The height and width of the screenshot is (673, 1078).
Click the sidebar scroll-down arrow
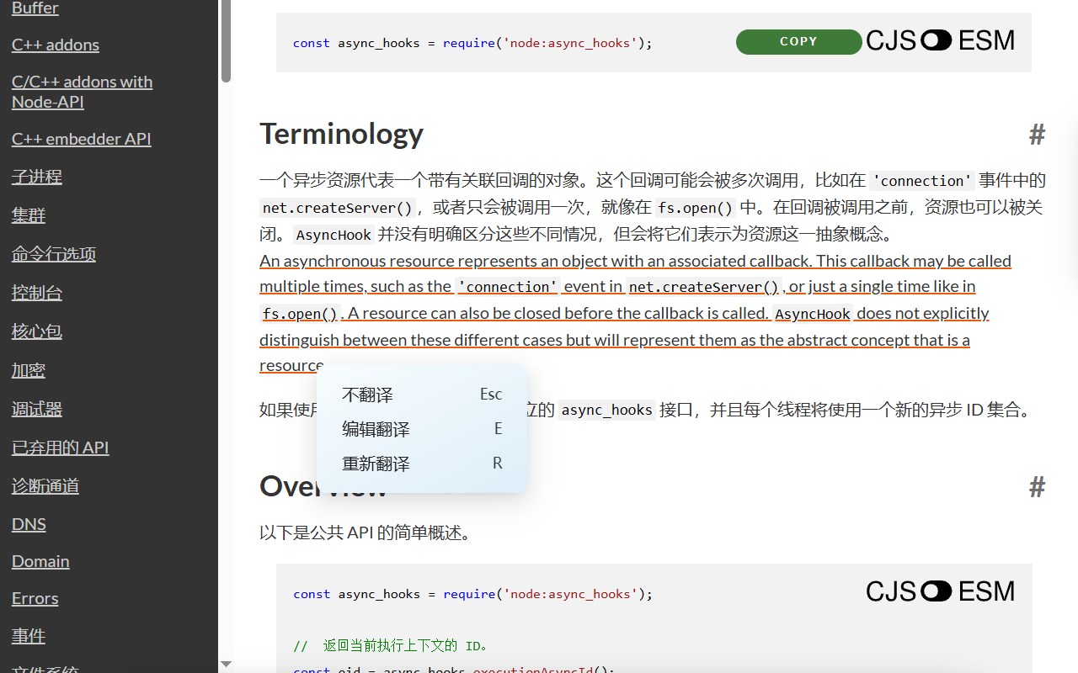pos(226,665)
